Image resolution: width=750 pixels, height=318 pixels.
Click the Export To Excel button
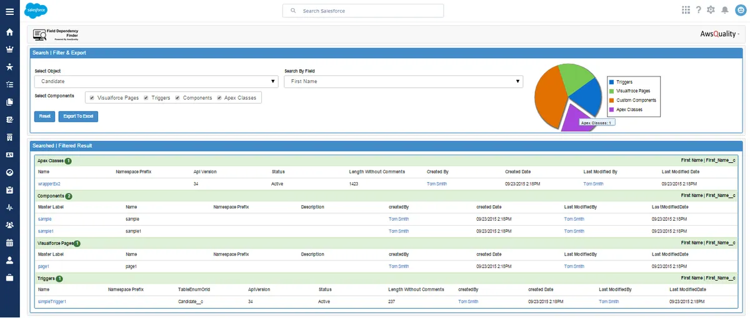[78, 117]
